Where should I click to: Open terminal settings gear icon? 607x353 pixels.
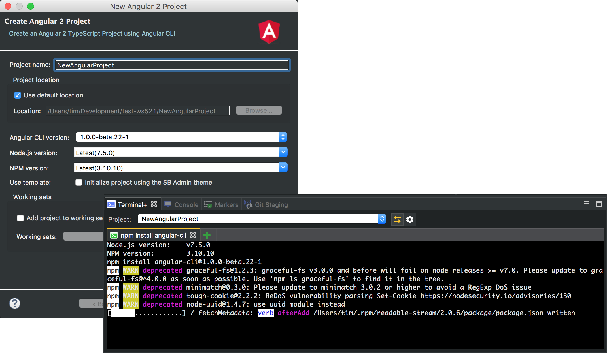click(x=410, y=219)
